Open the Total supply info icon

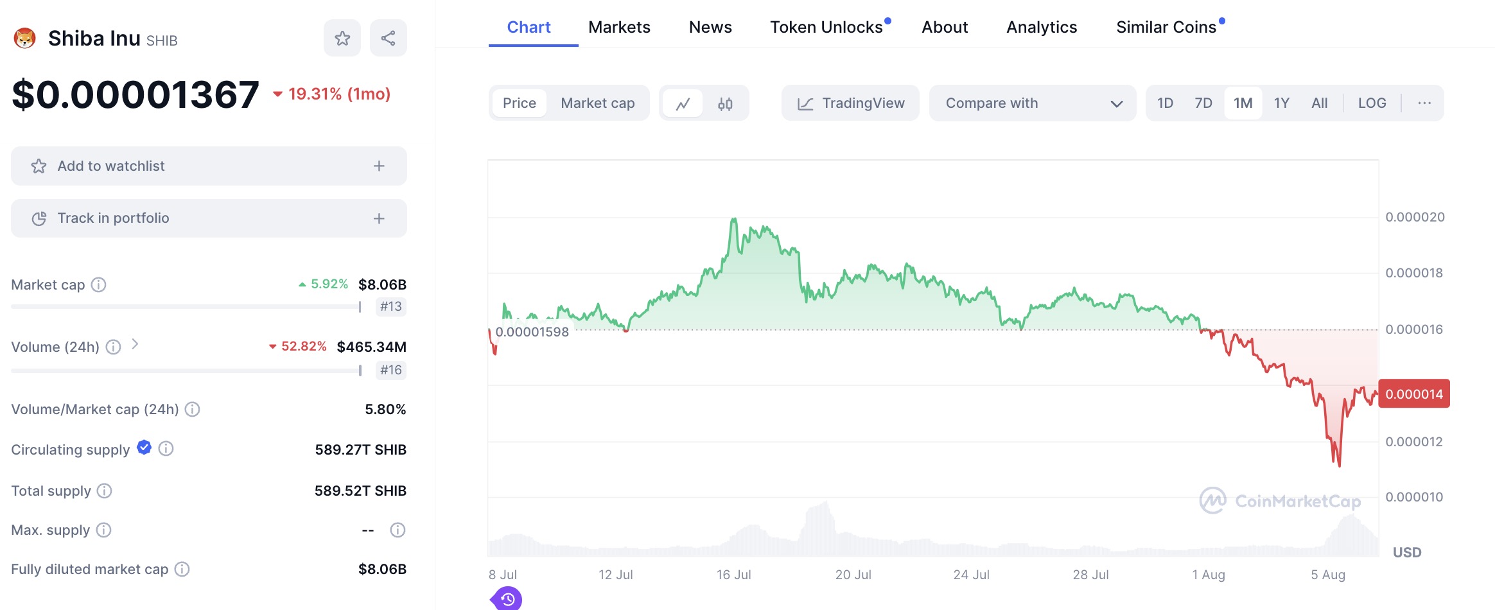pyautogui.click(x=104, y=491)
